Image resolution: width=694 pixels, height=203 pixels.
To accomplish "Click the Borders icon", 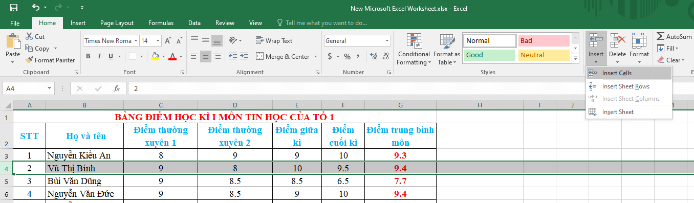I will (133, 56).
